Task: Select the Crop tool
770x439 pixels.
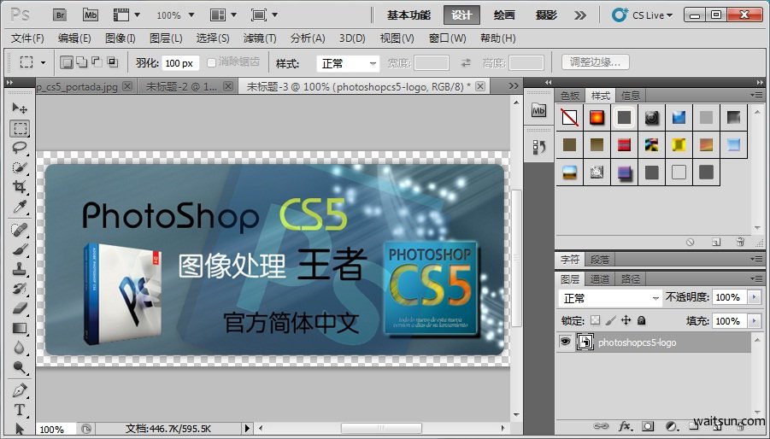Action: point(20,187)
